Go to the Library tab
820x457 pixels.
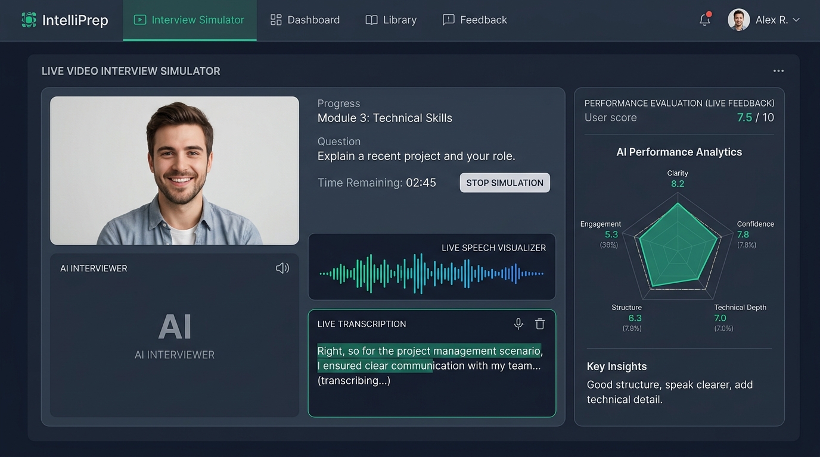(391, 20)
